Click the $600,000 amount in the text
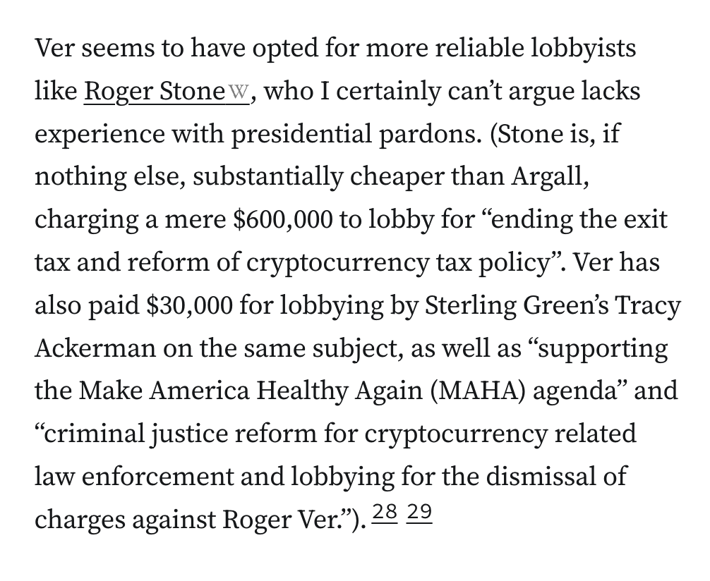710x581 pixels. (x=283, y=219)
